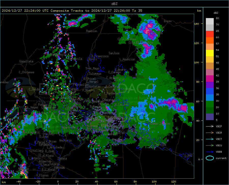
Task: Click the Uspallata town label
Action: (x=26, y=61)
